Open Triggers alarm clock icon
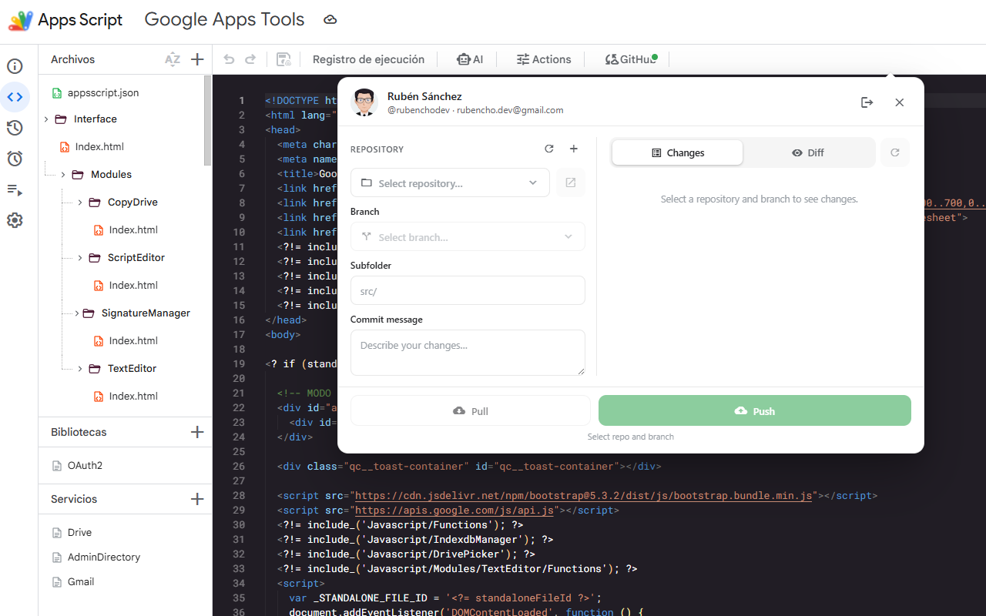986x616 pixels. click(15, 159)
